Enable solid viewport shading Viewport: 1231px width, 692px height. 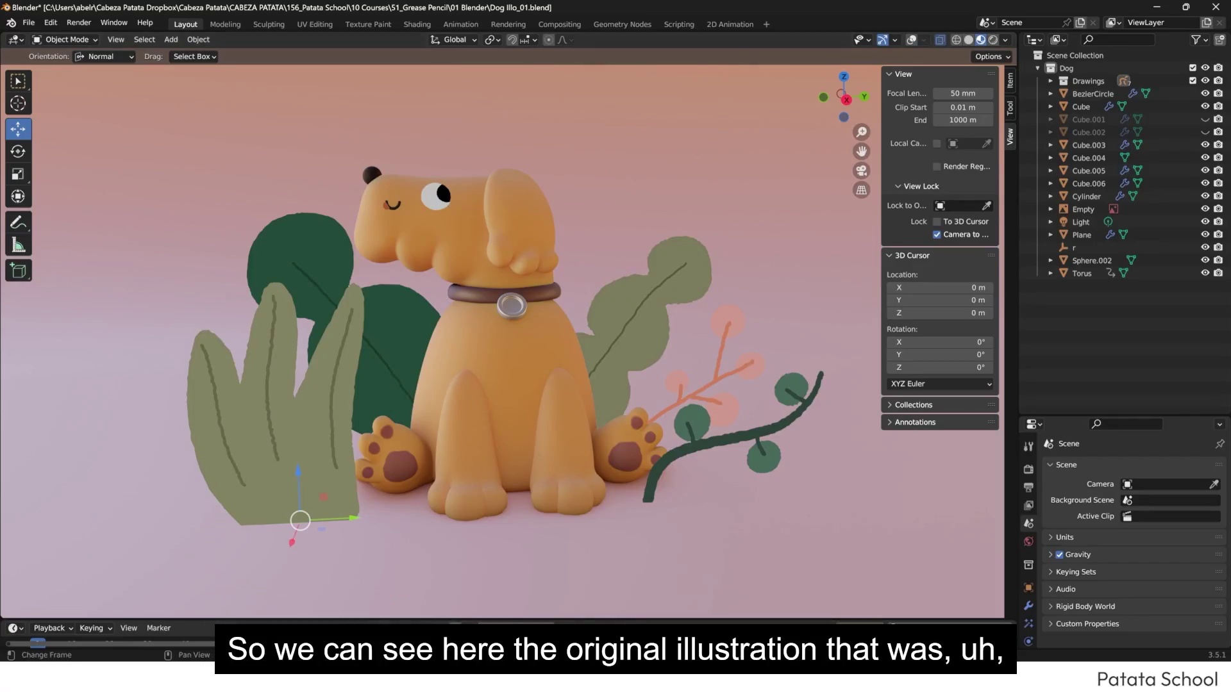(968, 40)
